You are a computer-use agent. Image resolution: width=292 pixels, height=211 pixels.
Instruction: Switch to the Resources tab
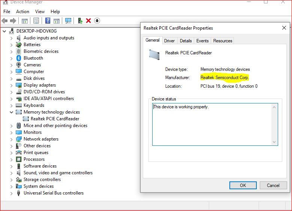pos(223,41)
